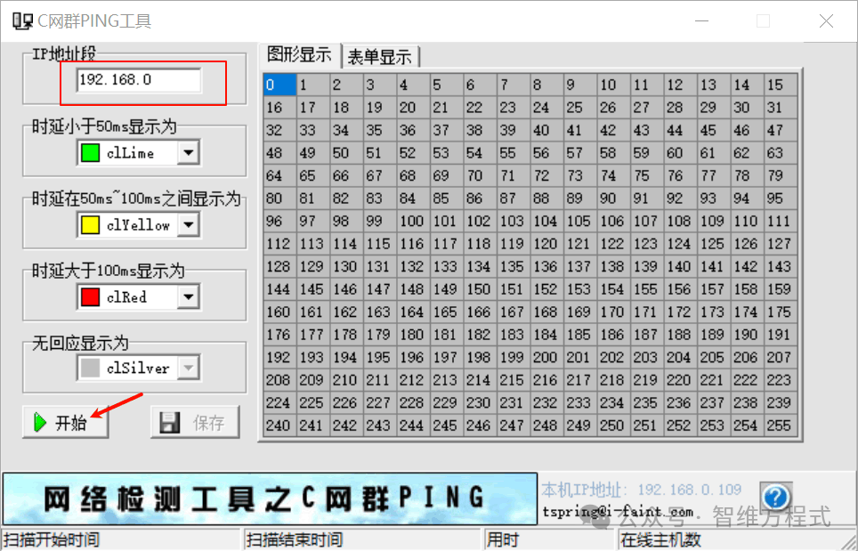The image size is (858, 551).
Task: Switch to the 表单显示 tab
Action: (380, 56)
